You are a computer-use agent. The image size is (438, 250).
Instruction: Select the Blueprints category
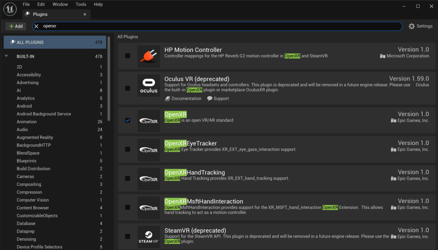pyautogui.click(x=27, y=161)
